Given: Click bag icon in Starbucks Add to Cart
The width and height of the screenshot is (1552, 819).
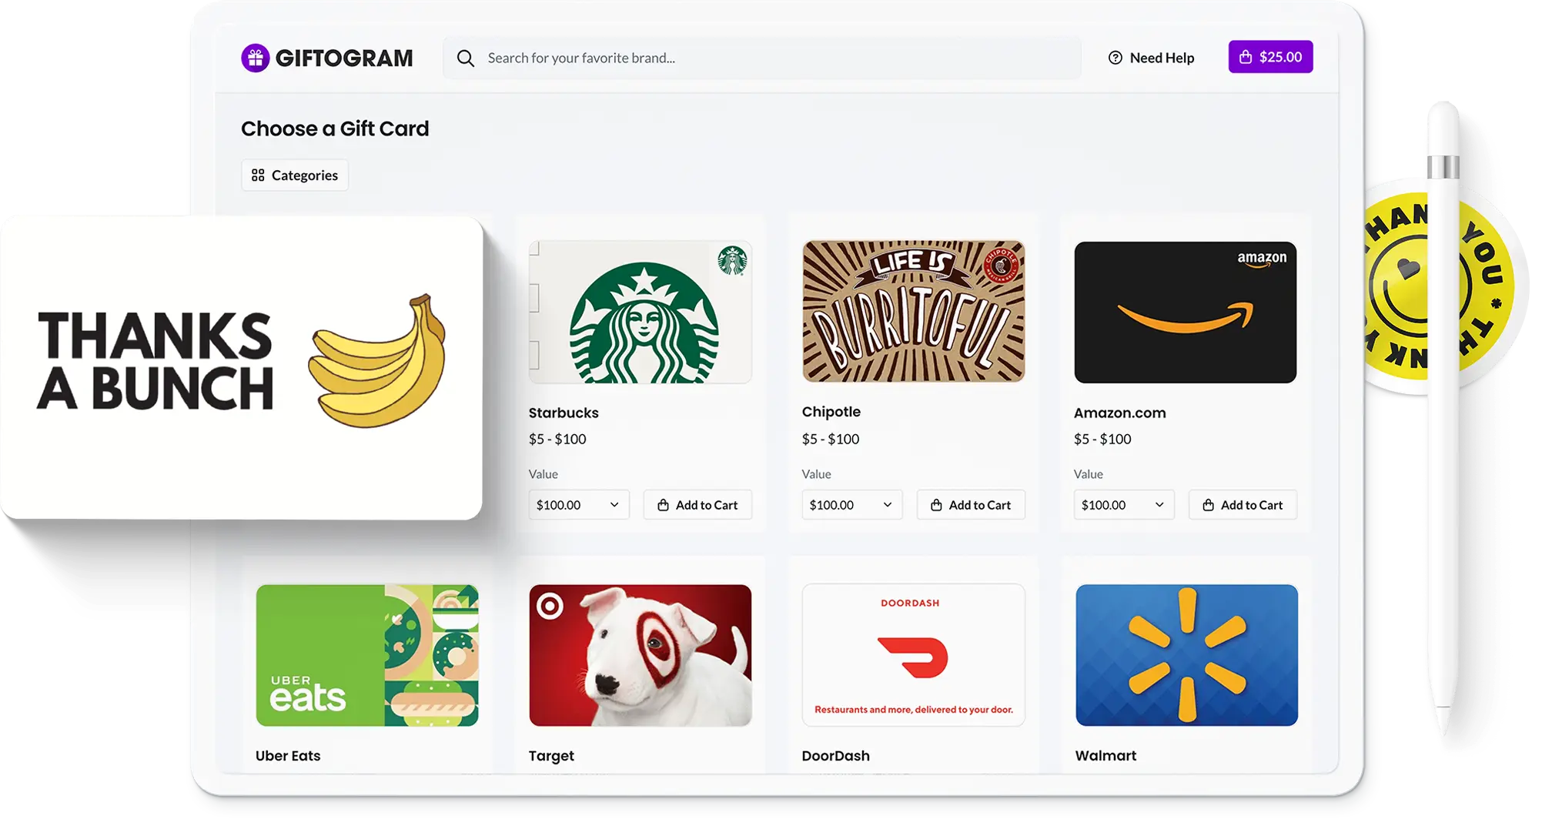Looking at the screenshot, I should click(x=663, y=505).
